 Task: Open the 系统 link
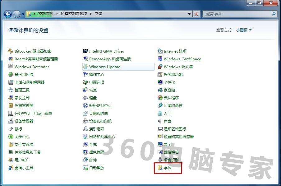[x=93, y=144]
